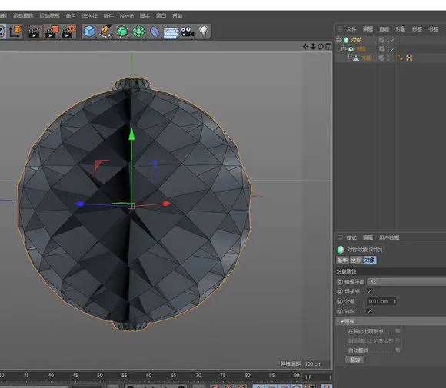Viewport: 446px width, 388px height.
Task: Collapse the 对称 object tree node
Action: click(338, 40)
